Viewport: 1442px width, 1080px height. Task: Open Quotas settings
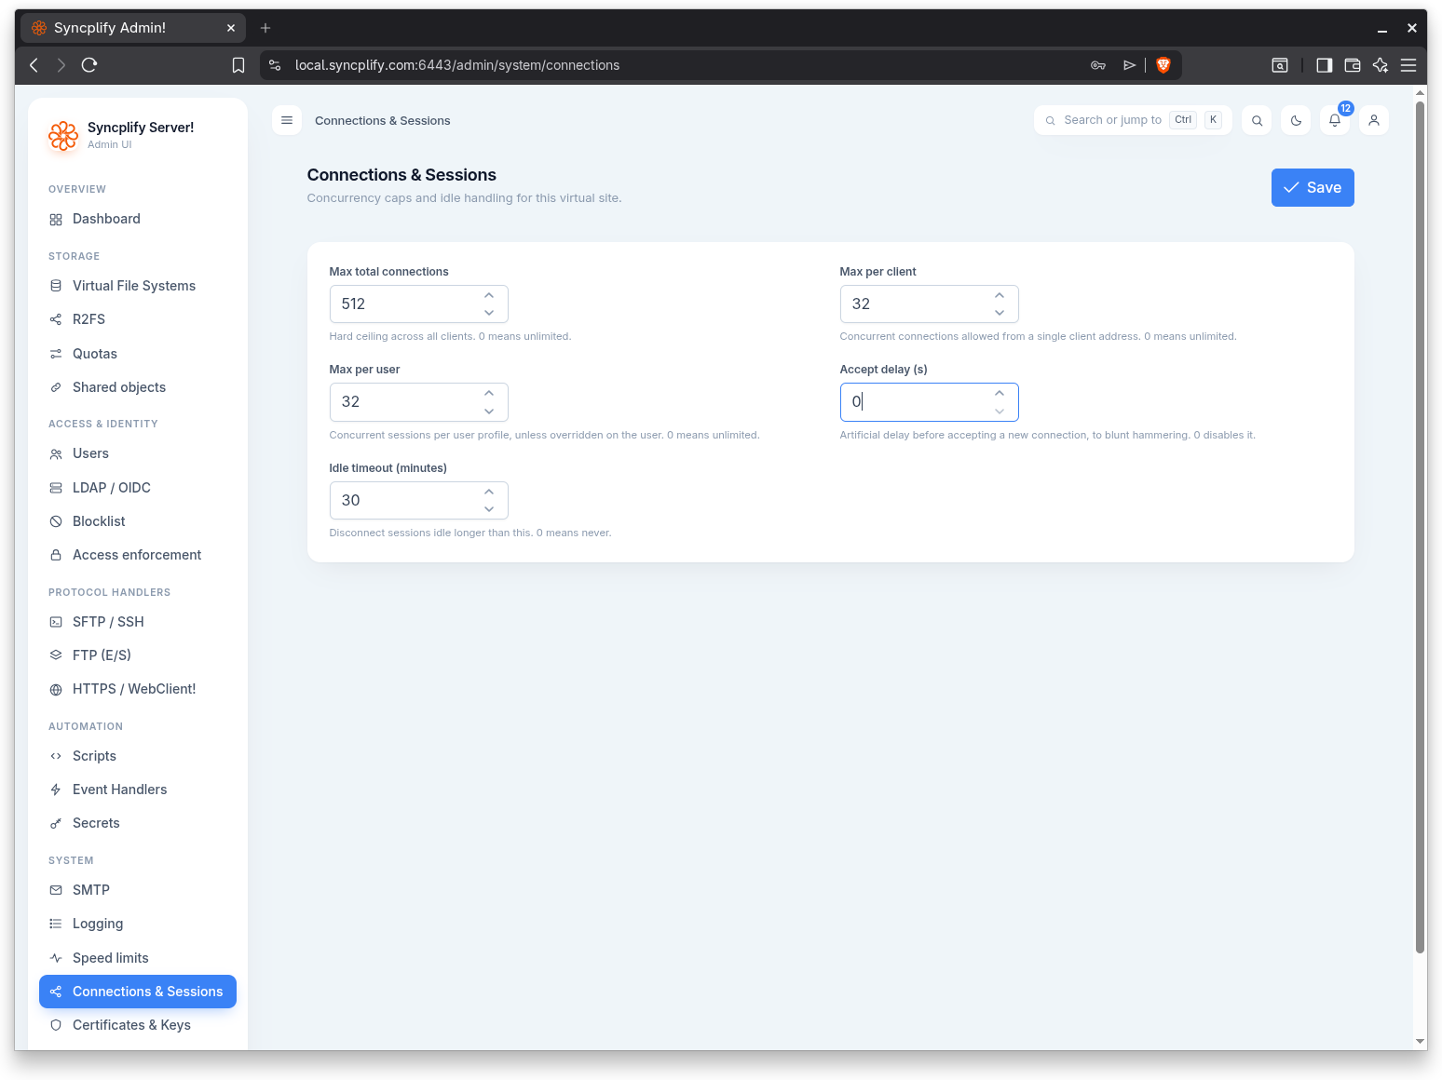(138, 354)
